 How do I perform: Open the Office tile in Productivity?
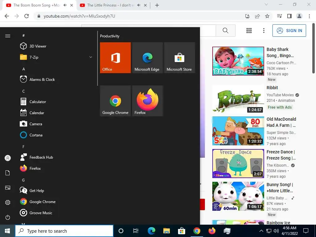click(x=115, y=58)
